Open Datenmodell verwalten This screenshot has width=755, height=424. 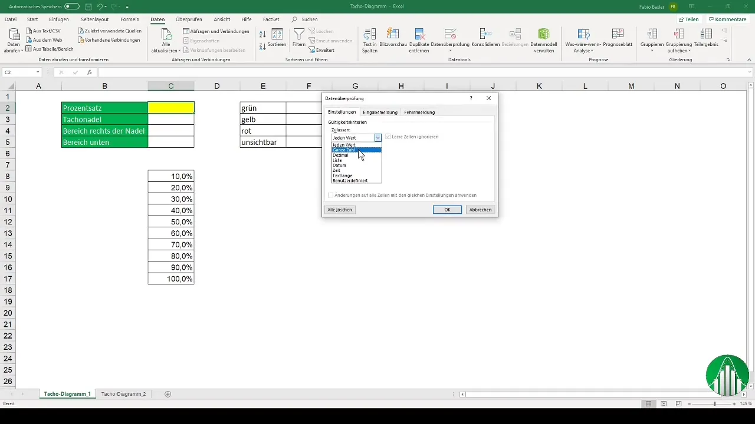544,39
